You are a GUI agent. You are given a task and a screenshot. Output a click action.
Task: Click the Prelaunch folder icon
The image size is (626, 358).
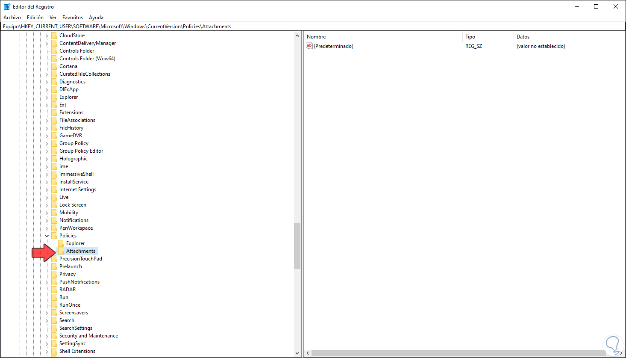point(54,266)
